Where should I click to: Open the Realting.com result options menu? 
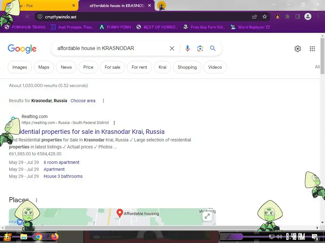pyautogui.click(x=114, y=123)
